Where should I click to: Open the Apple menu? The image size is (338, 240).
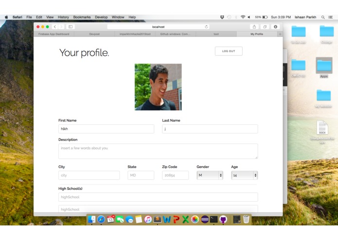click(6, 17)
